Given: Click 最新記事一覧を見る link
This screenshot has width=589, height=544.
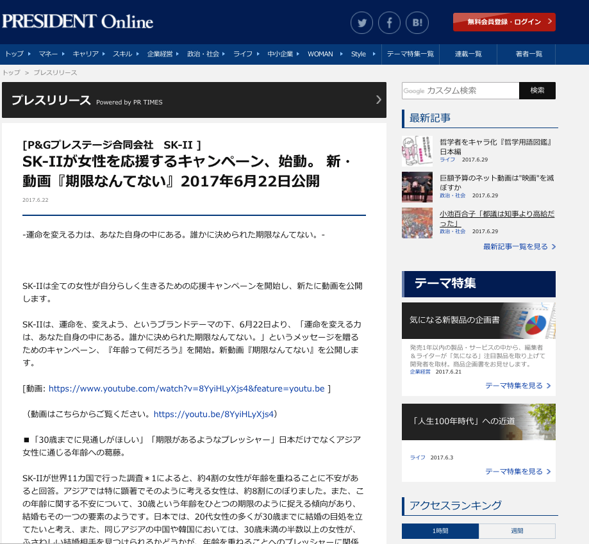Looking at the screenshot, I should pyautogui.click(x=519, y=247).
